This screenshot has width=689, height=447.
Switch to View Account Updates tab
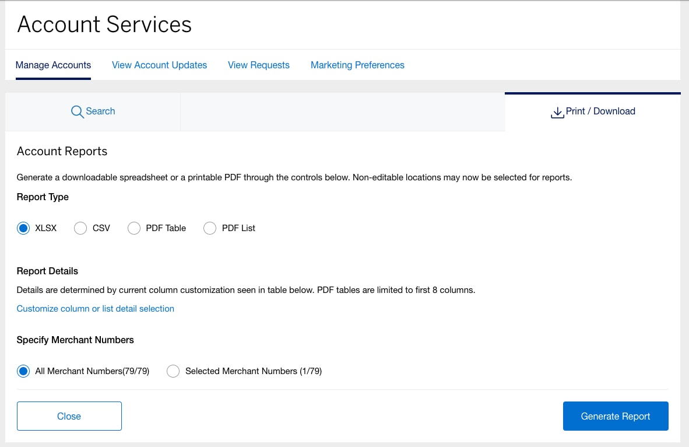coord(160,65)
